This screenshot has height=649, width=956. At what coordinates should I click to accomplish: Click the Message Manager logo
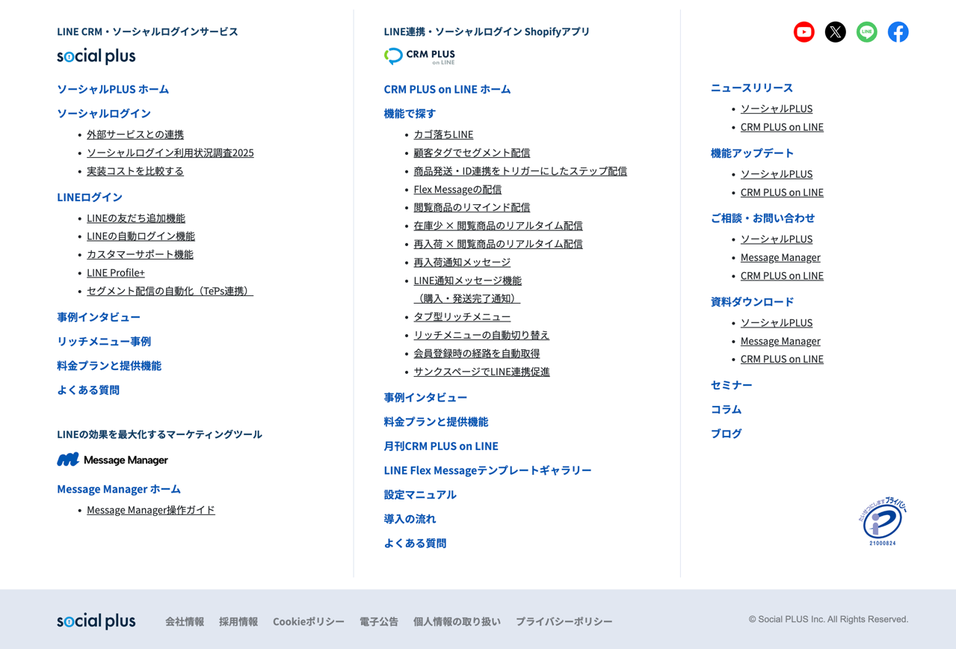112,460
